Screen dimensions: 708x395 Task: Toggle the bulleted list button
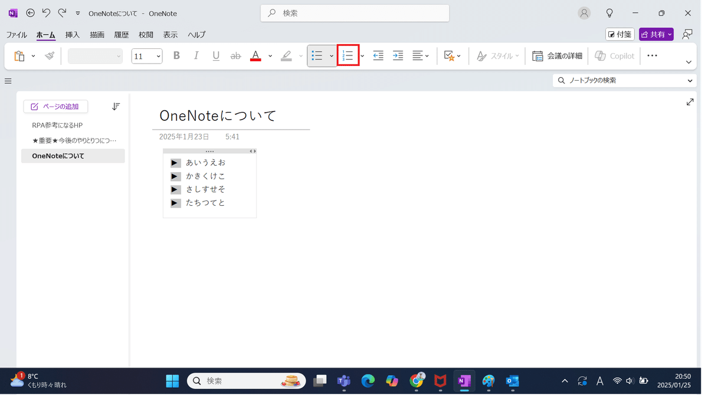coord(317,55)
